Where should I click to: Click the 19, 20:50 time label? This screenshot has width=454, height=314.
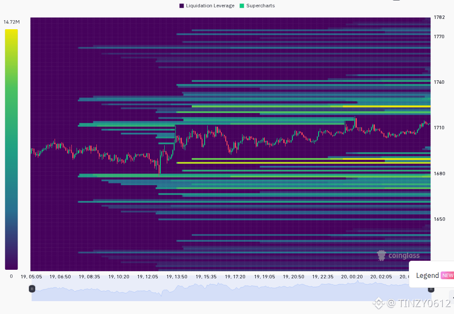pos(294,277)
